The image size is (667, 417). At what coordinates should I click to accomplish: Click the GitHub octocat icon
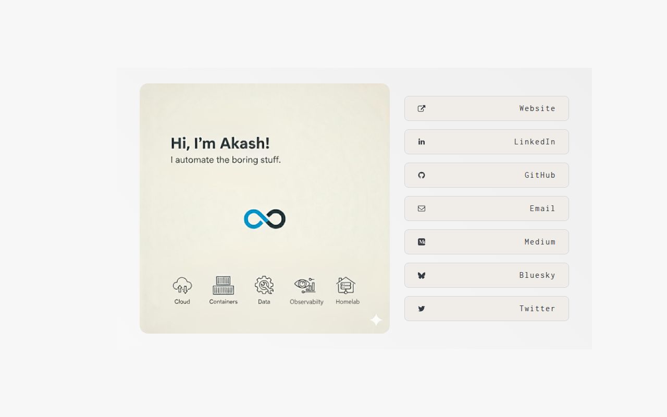[422, 175]
